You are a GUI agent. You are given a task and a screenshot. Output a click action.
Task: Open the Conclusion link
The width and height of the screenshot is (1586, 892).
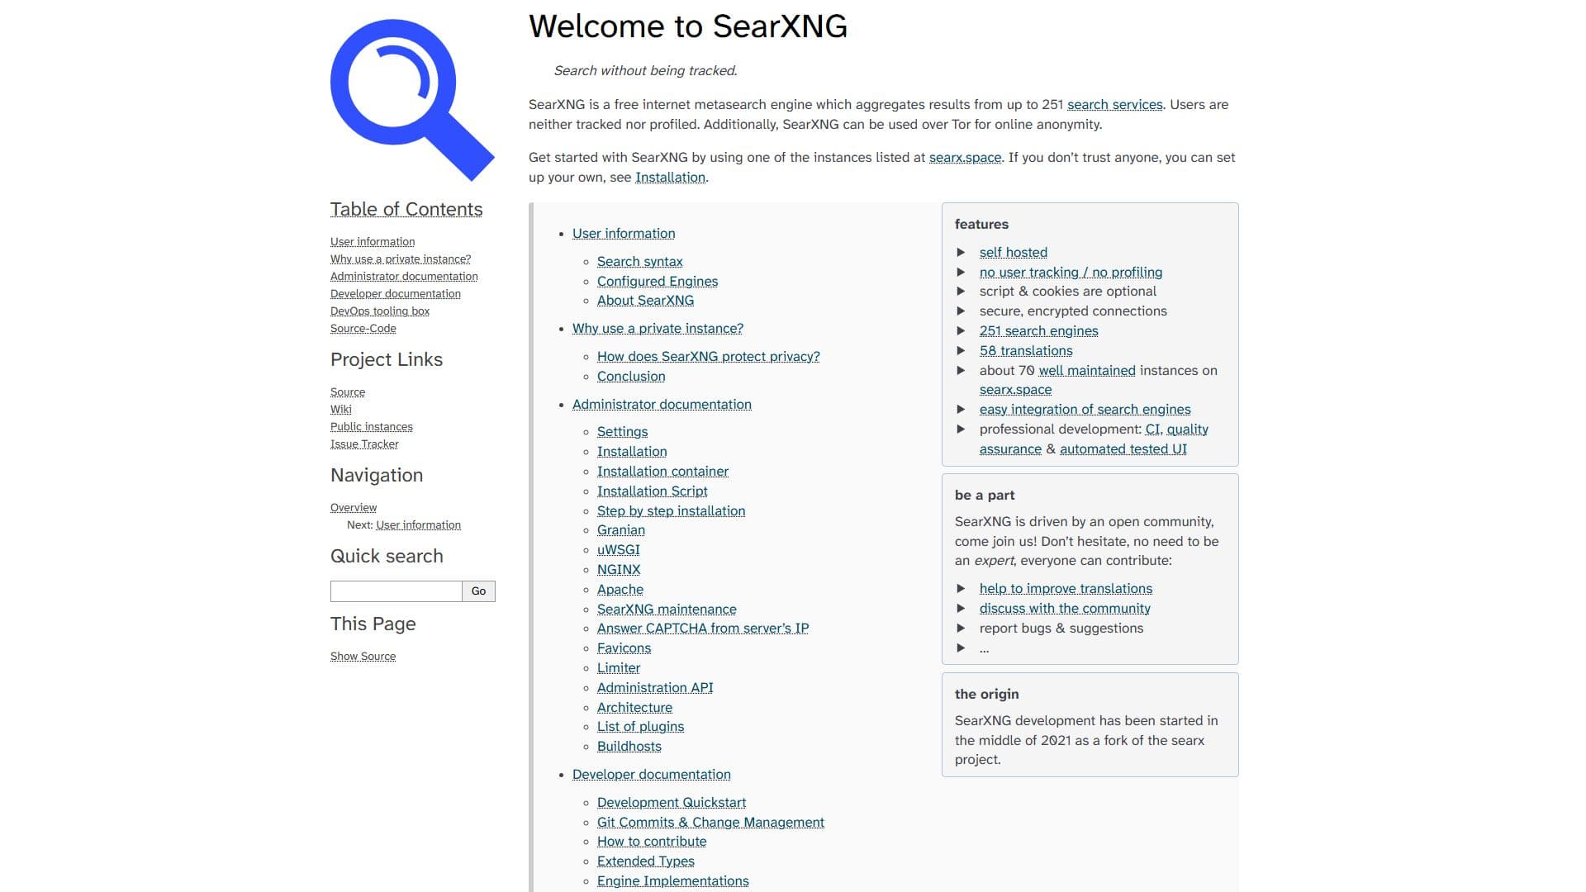[631, 377]
